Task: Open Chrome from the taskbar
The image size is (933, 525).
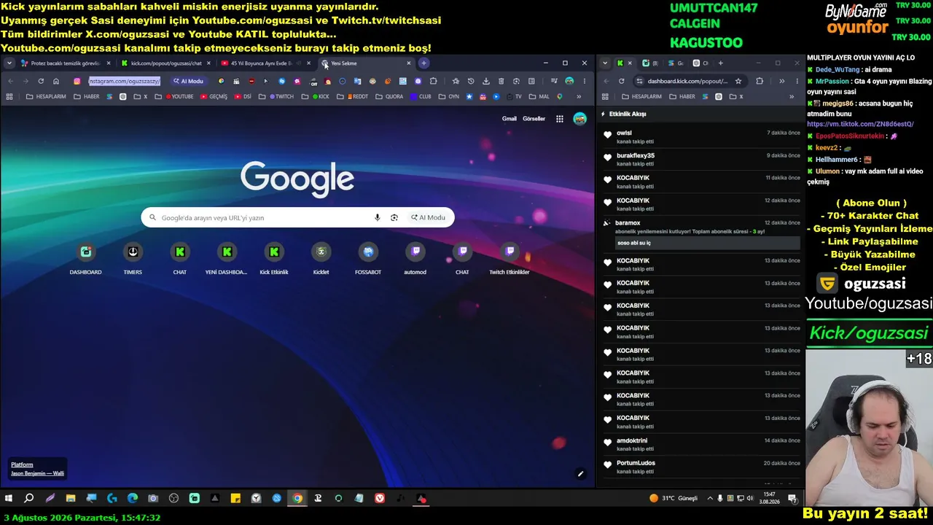Action: (x=297, y=499)
